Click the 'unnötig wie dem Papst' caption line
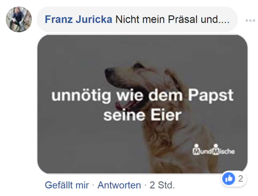The height and width of the screenshot is (196, 258). click(x=142, y=96)
